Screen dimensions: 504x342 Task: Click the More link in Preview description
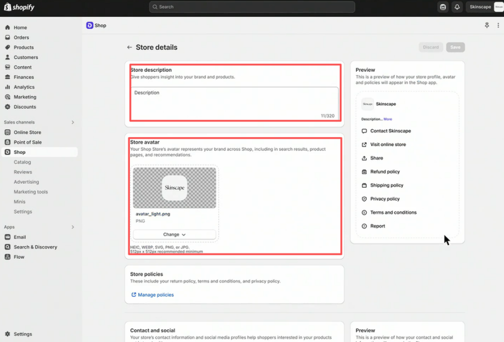(387, 119)
